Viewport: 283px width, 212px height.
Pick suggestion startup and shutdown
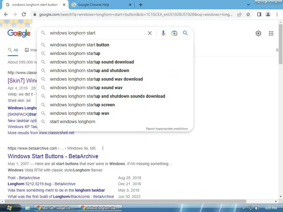coord(115,71)
